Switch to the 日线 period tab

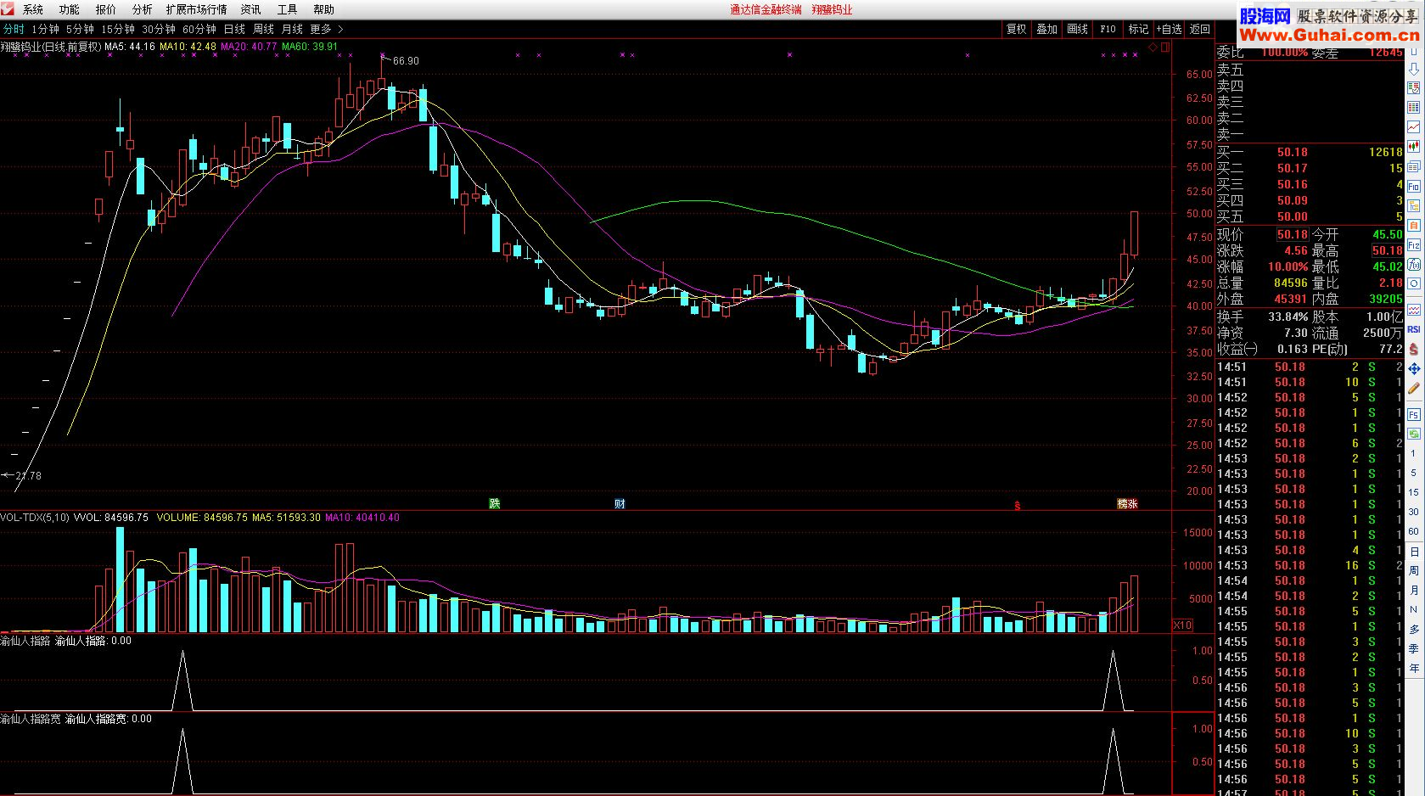(x=234, y=29)
